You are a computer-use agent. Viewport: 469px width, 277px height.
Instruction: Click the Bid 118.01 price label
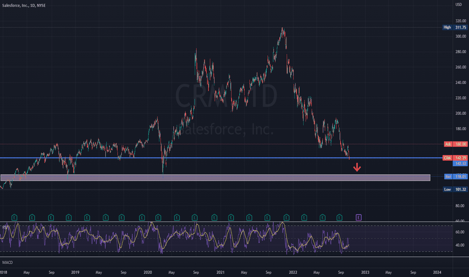click(x=456, y=176)
